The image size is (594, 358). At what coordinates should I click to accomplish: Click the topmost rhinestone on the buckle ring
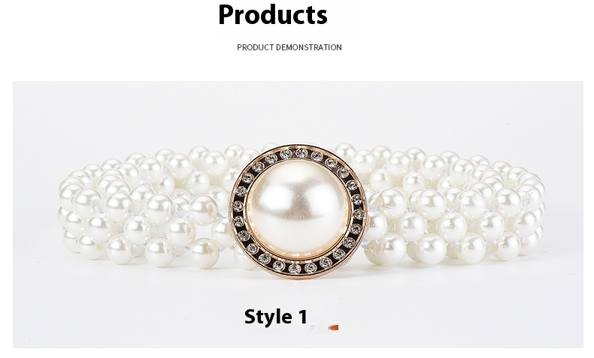(x=302, y=152)
